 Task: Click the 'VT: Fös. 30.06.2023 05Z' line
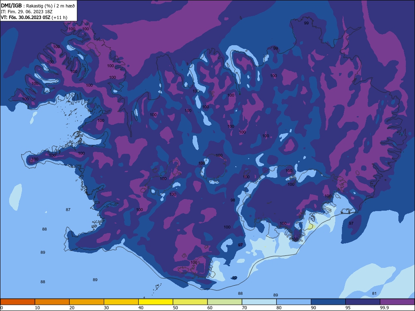pos(25,17)
